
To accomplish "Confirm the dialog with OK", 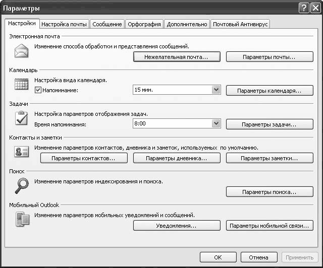I will (x=218, y=257).
